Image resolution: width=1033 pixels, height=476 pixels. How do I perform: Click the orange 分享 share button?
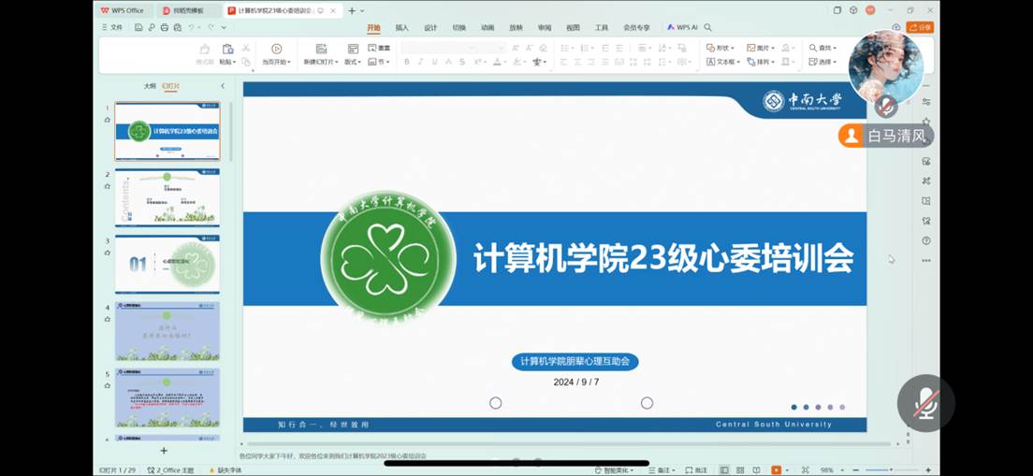point(920,28)
